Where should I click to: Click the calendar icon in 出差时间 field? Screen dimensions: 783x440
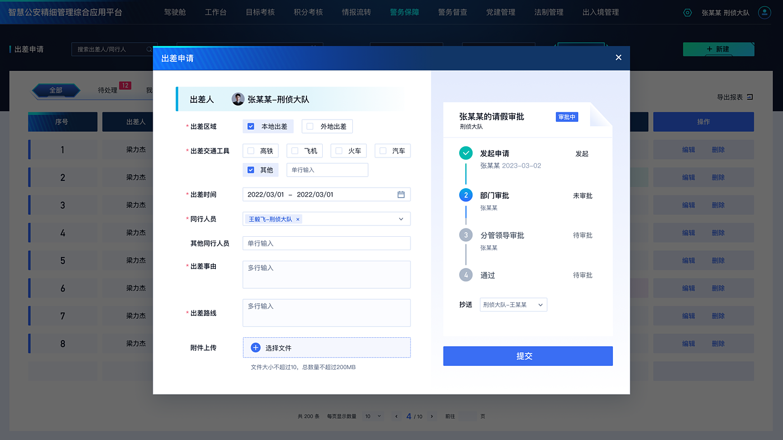(x=401, y=194)
